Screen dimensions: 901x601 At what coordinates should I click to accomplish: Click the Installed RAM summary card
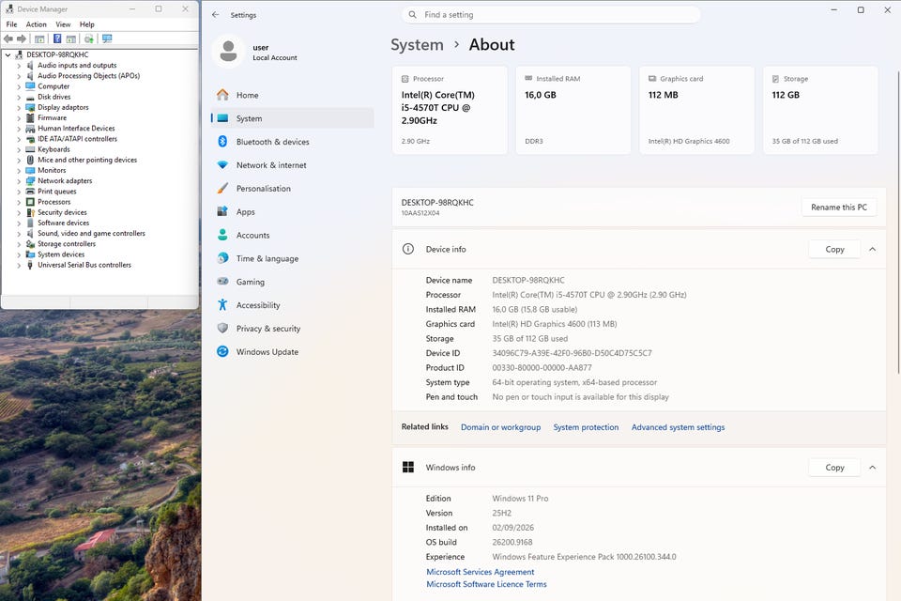click(x=573, y=110)
